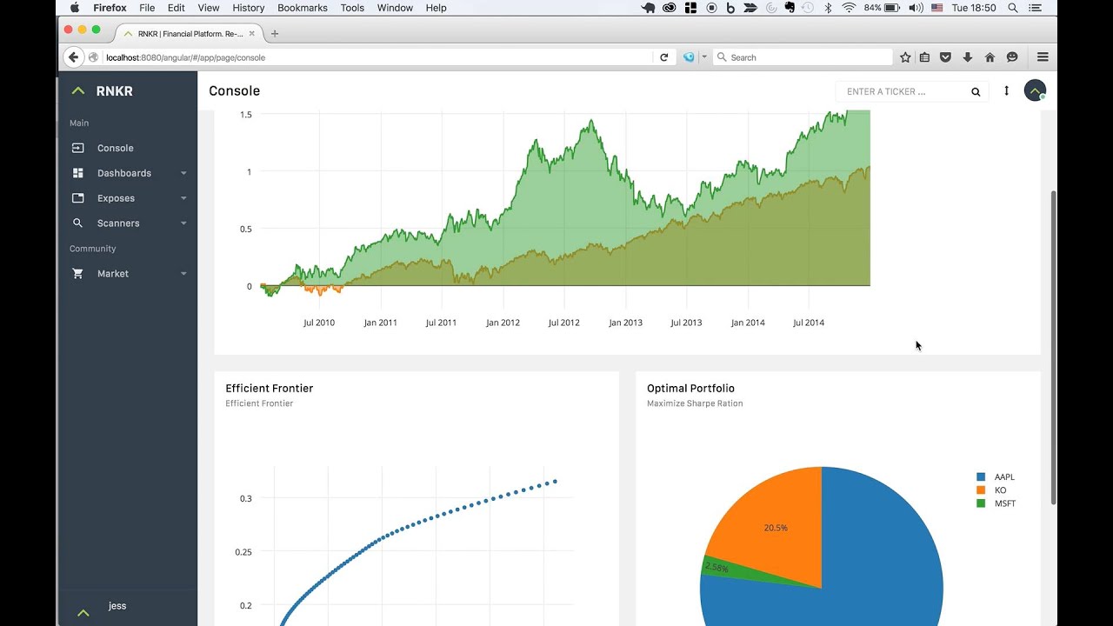Click the Scanners magnifier icon
The image size is (1113, 626).
pos(78,223)
